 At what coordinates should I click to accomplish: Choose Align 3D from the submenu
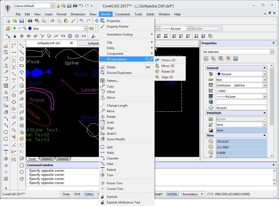click(170, 77)
